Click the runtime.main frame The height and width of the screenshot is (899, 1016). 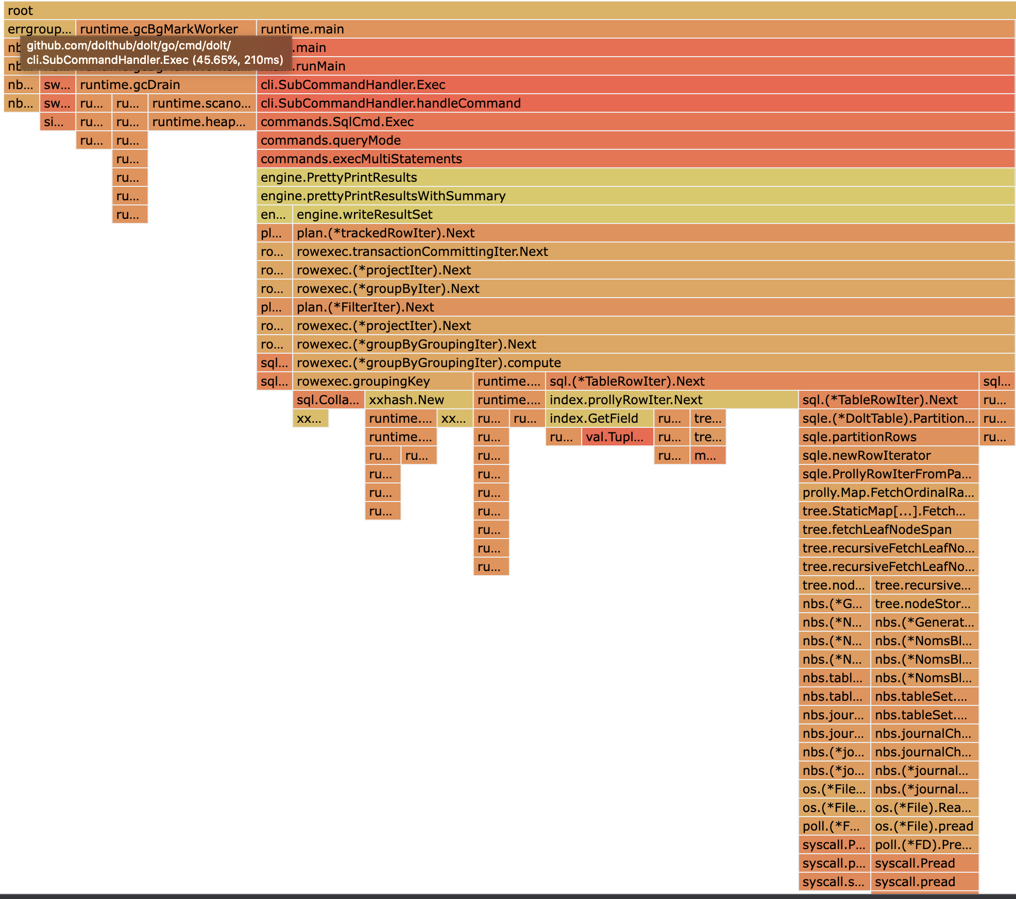click(635, 29)
